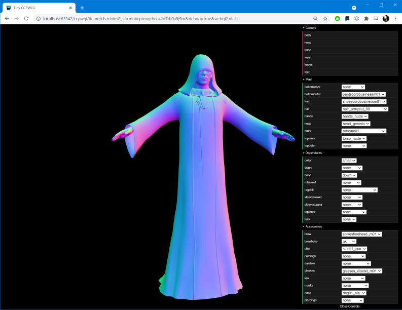
Task: Bookmark this page with the star
Action: (x=325, y=19)
